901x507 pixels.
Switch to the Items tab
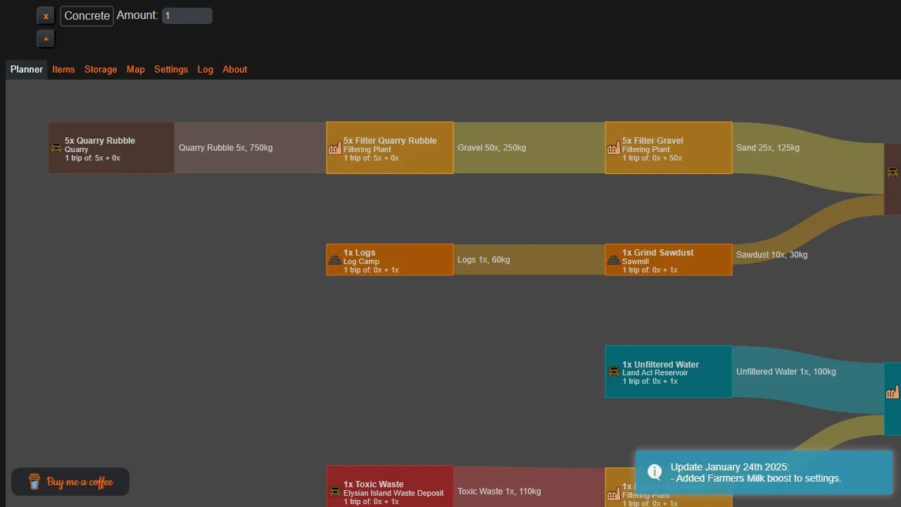tap(63, 69)
